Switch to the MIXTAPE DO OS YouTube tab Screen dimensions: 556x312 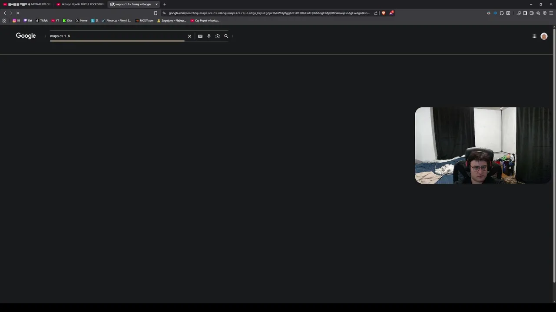[x=27, y=4]
